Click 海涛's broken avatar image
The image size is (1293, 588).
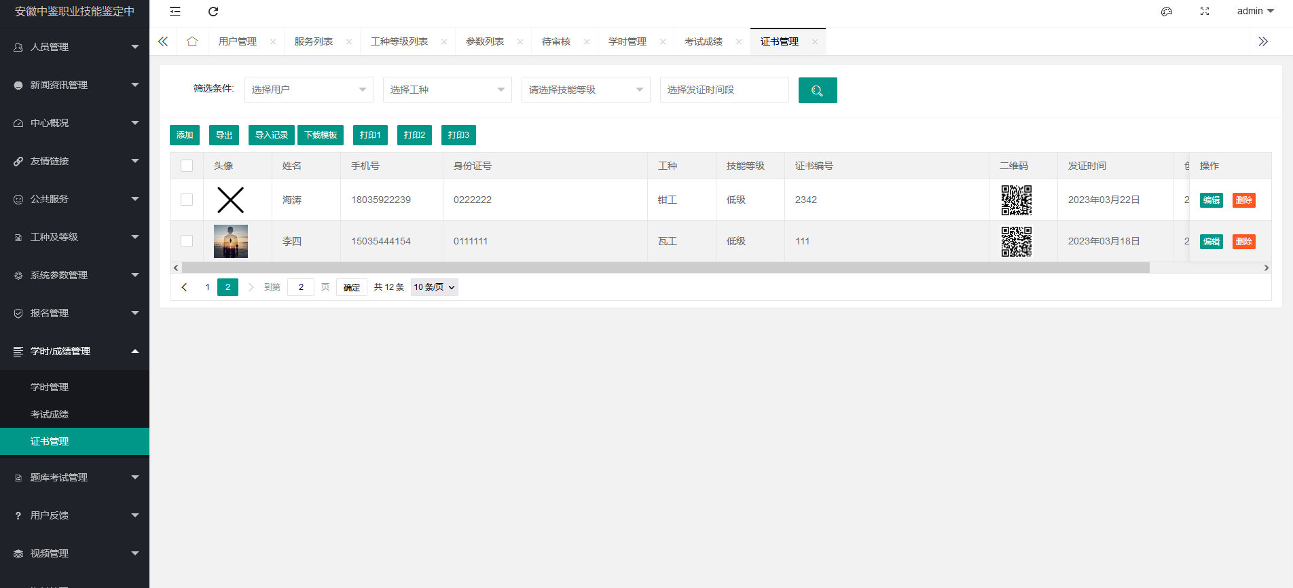(231, 200)
